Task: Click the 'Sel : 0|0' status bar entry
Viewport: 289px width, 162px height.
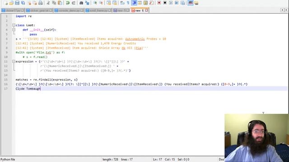Action: click(x=183, y=159)
